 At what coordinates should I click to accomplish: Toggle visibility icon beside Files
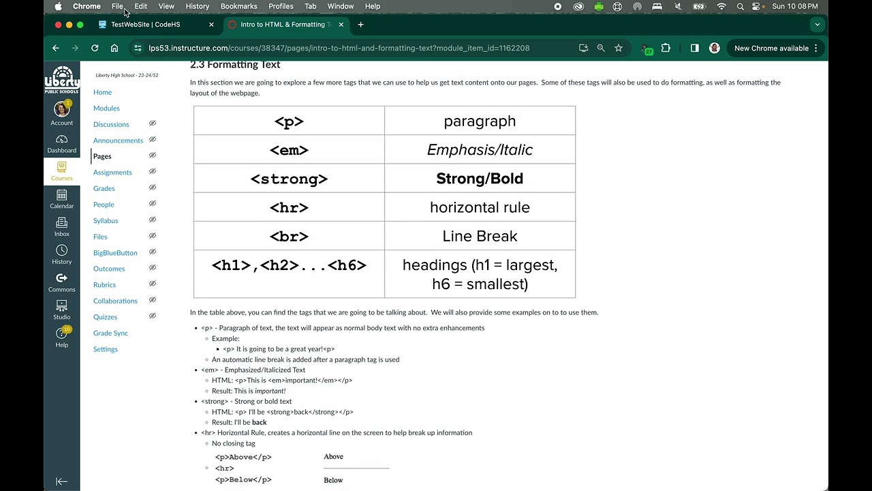[153, 235]
